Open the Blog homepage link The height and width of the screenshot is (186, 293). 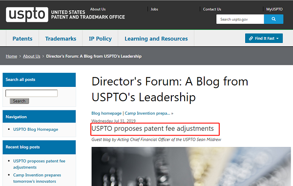coord(106,113)
